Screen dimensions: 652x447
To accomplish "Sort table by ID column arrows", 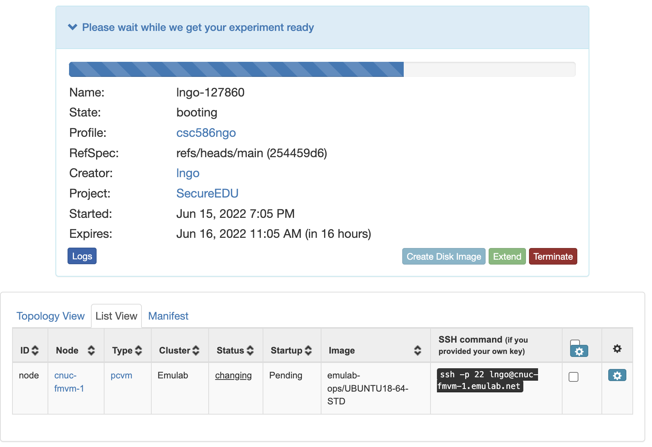I will (x=35, y=351).
